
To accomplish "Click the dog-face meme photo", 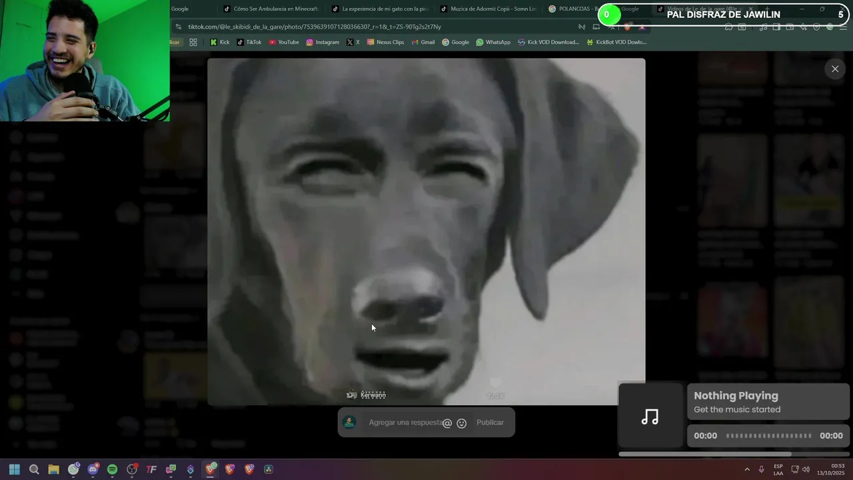I will 426,231.
